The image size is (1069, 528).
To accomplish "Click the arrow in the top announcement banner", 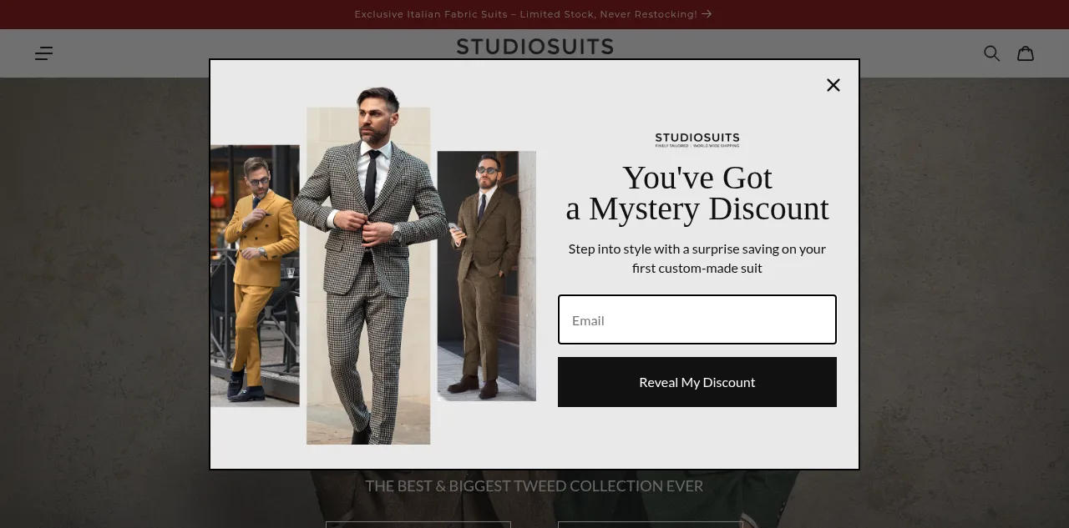I will (707, 14).
